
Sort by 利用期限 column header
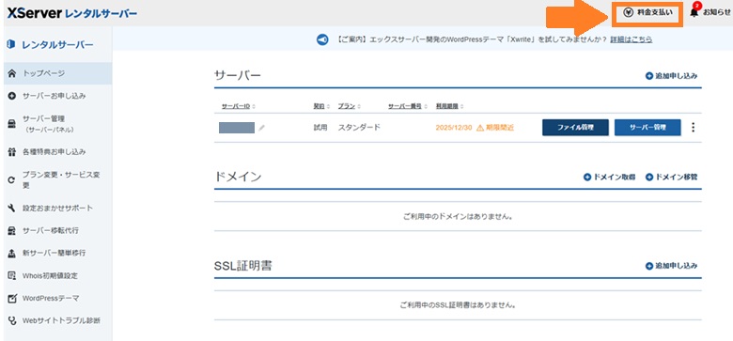pyautogui.click(x=450, y=106)
